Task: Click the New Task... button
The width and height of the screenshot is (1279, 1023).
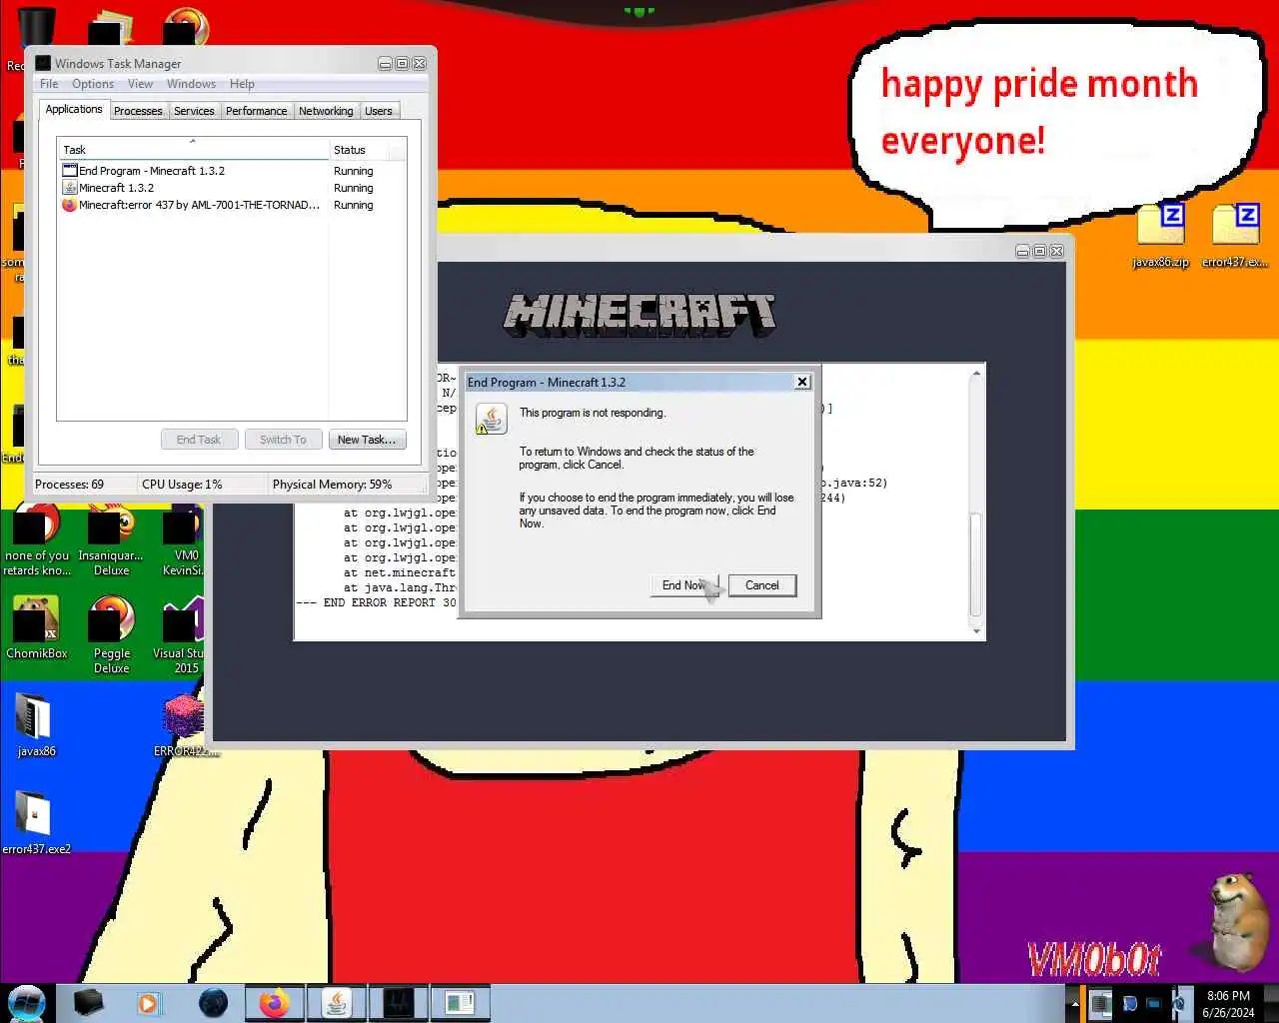Action: pos(367,440)
